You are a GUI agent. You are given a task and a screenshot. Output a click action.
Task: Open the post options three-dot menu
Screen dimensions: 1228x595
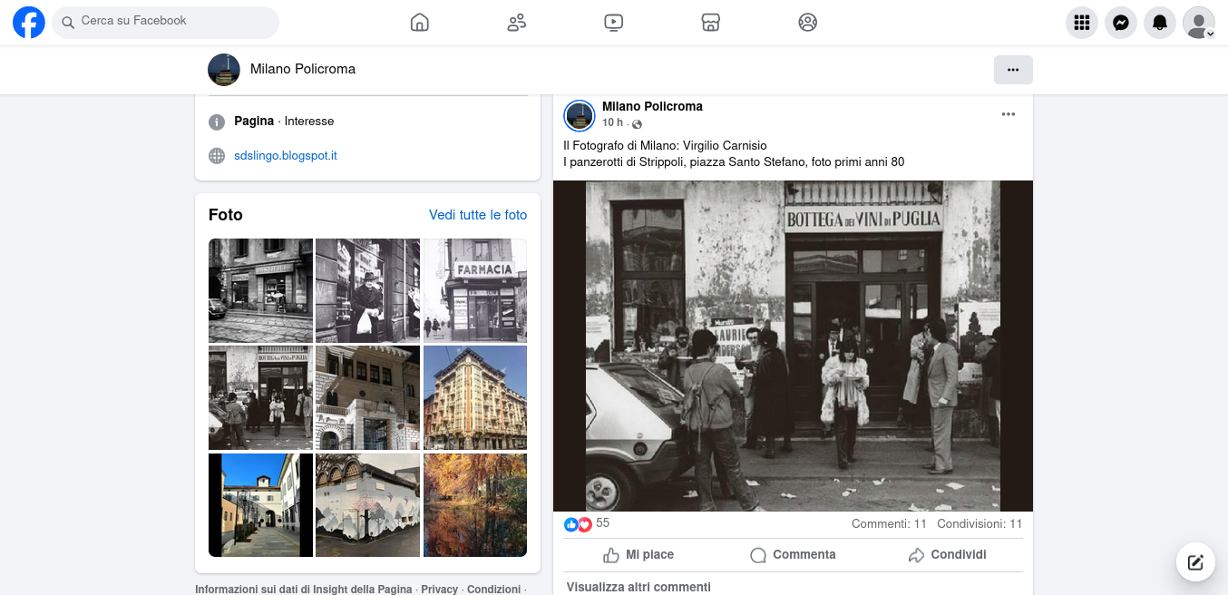point(1009,114)
